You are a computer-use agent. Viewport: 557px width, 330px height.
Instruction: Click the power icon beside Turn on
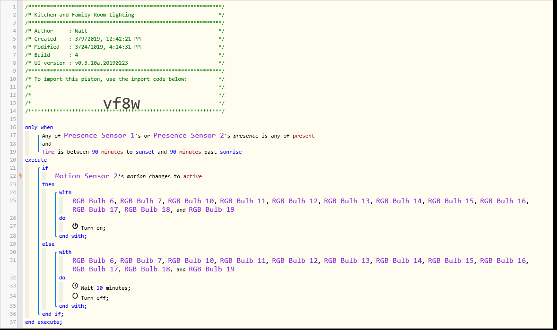pos(75,226)
